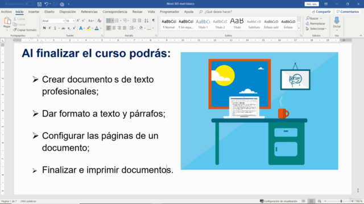This screenshot has width=364, height=204.
Task: Apply the text effects blue A
Action: coord(81,28)
